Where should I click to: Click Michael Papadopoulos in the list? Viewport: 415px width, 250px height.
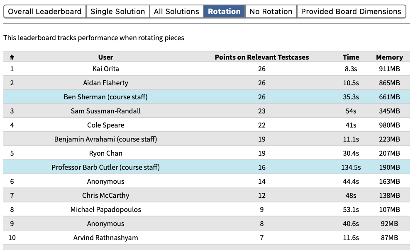coord(105,209)
